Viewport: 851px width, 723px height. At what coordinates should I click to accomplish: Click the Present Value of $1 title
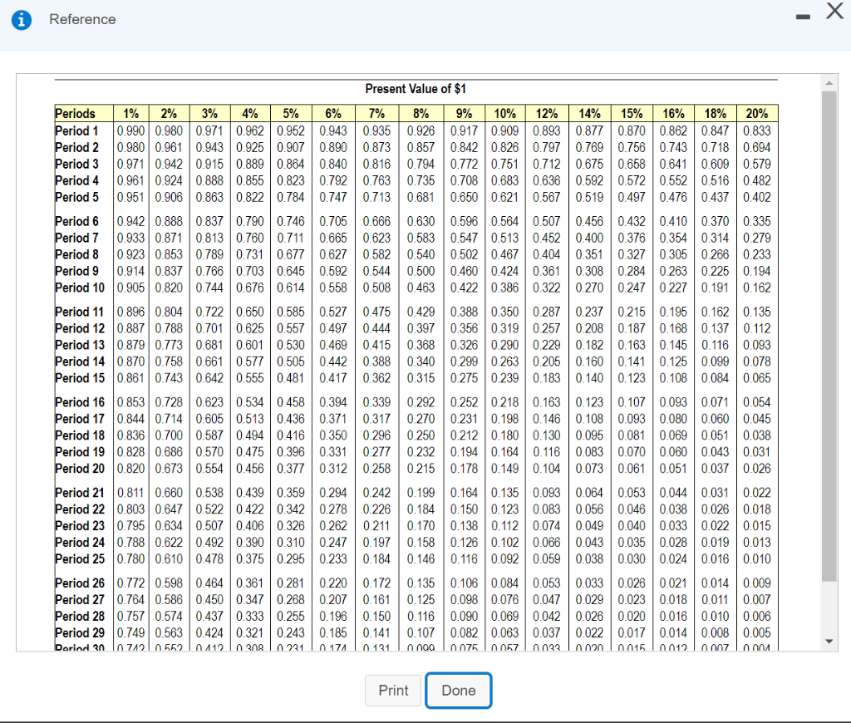click(x=416, y=88)
